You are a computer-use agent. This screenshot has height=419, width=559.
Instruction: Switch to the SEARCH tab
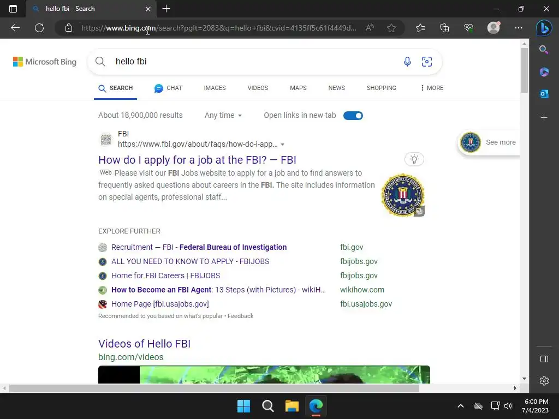[116, 88]
